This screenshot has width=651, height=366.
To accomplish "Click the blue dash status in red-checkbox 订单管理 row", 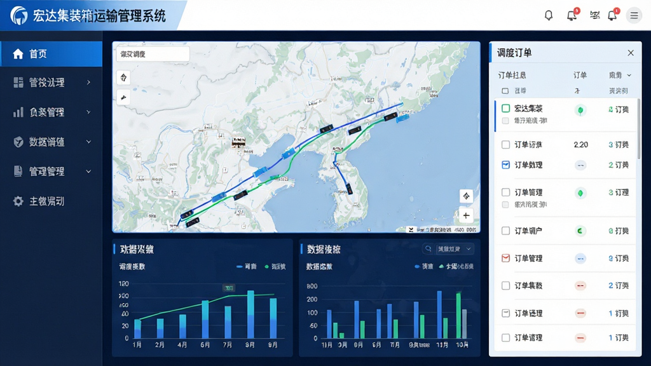I will pyautogui.click(x=580, y=259).
